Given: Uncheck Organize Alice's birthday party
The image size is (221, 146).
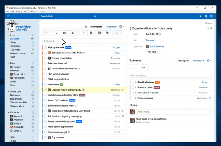Looking at the screenshot, I should tap(45, 90).
